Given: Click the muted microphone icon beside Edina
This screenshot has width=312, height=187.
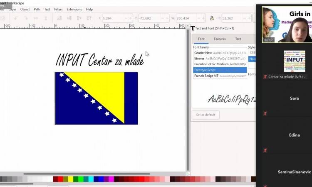Looking at the screenshot, I should click(265, 150).
